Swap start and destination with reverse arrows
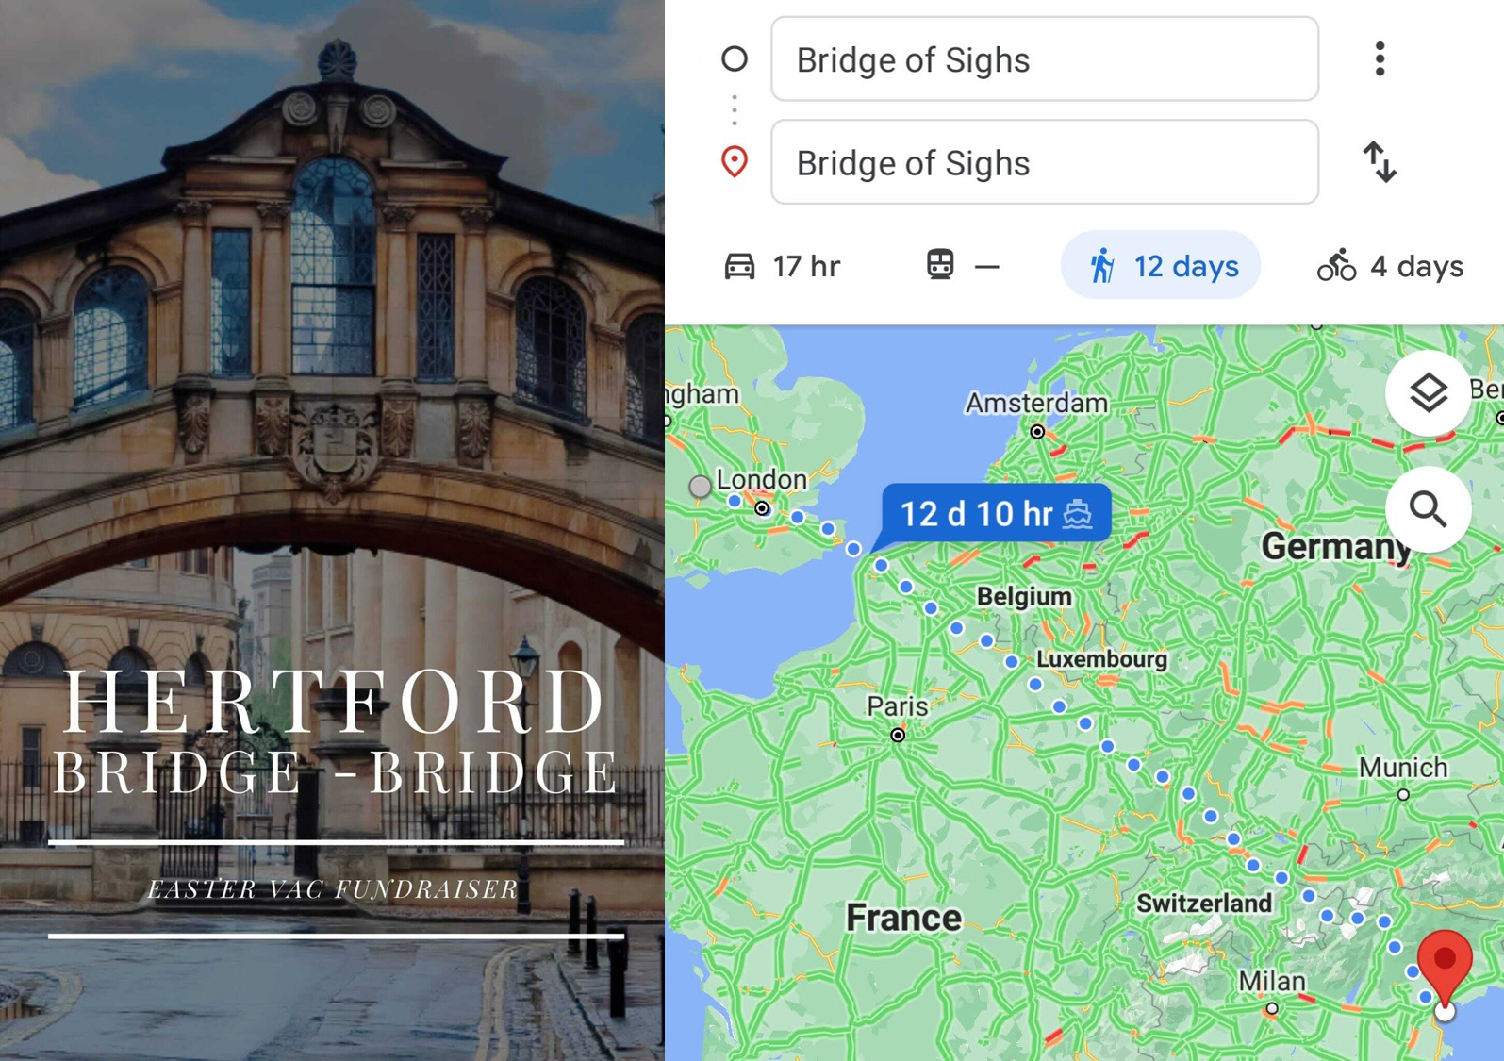Screen dimensions: 1504x1061 1380,162
